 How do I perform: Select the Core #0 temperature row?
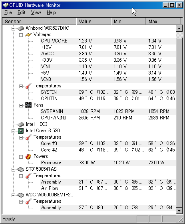click(108, 143)
